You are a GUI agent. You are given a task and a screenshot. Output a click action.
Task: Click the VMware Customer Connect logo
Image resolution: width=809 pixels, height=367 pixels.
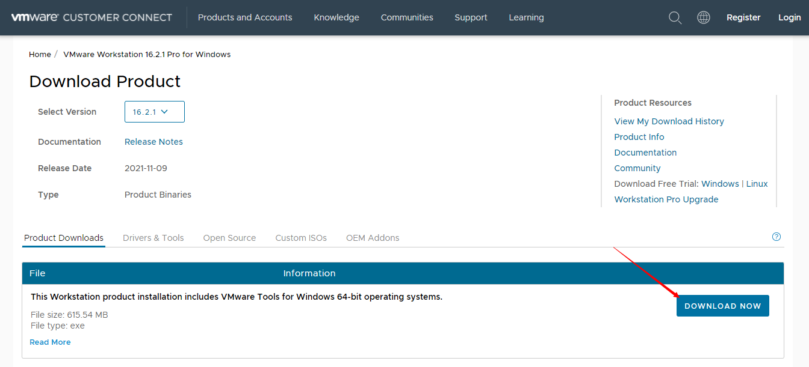[x=91, y=17]
